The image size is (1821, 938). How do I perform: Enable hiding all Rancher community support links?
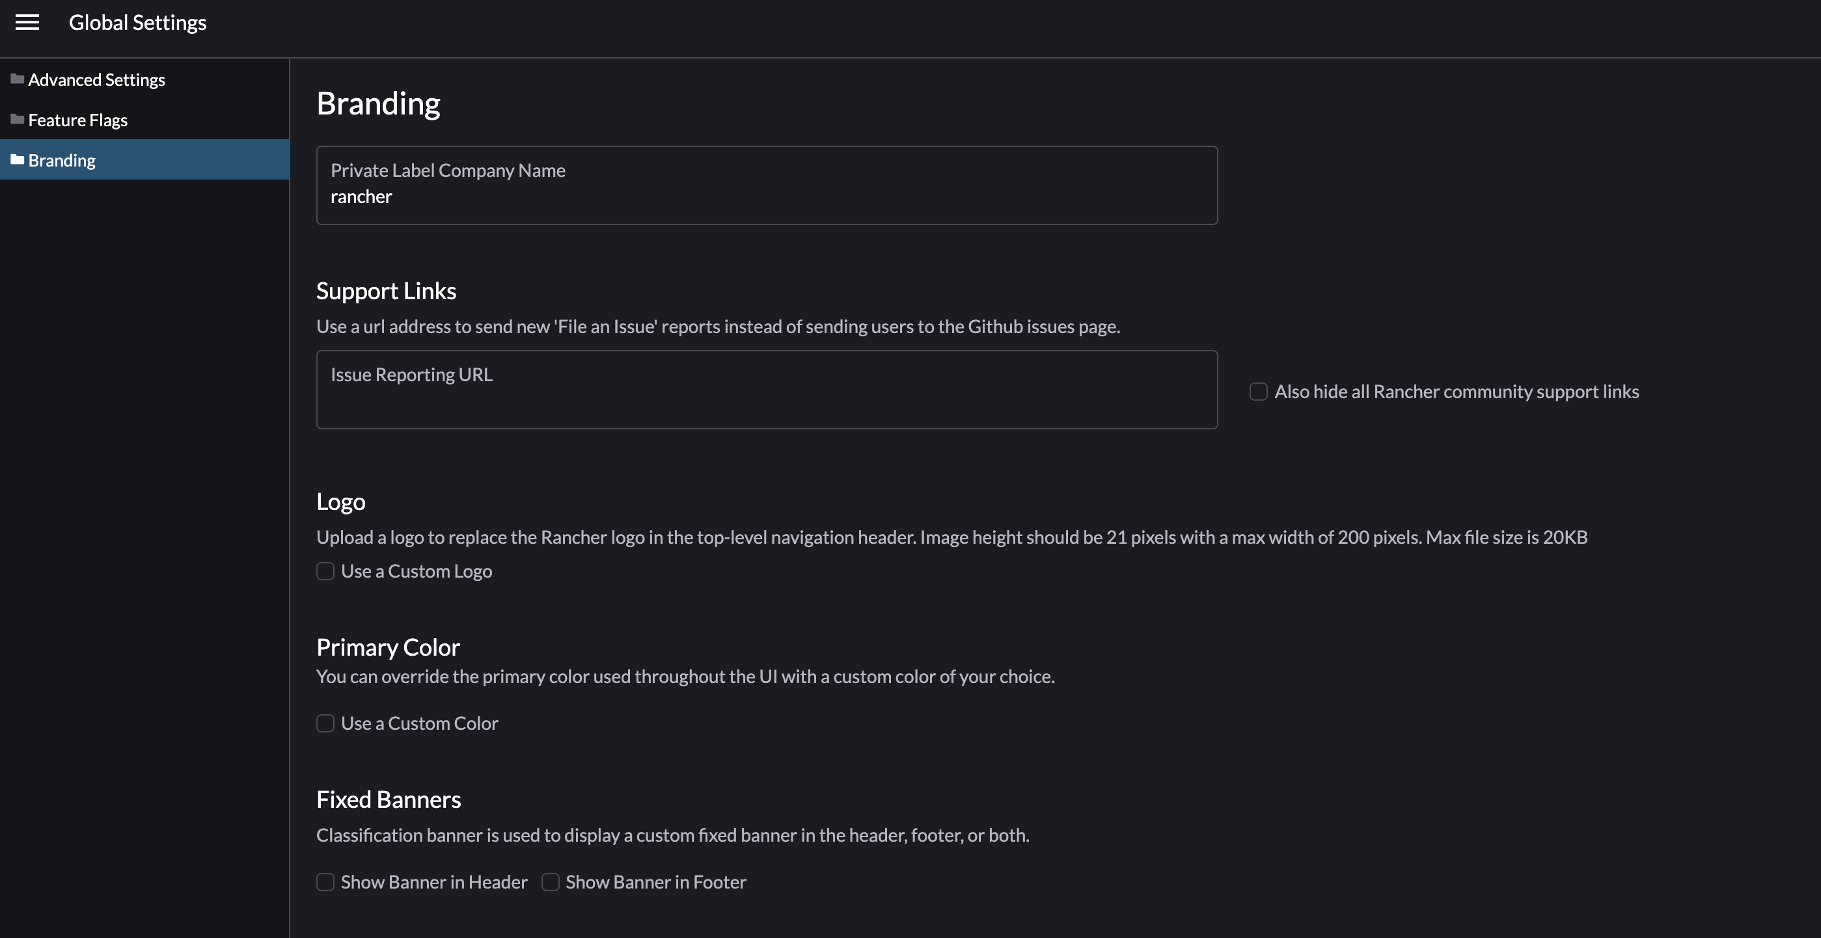click(1259, 392)
